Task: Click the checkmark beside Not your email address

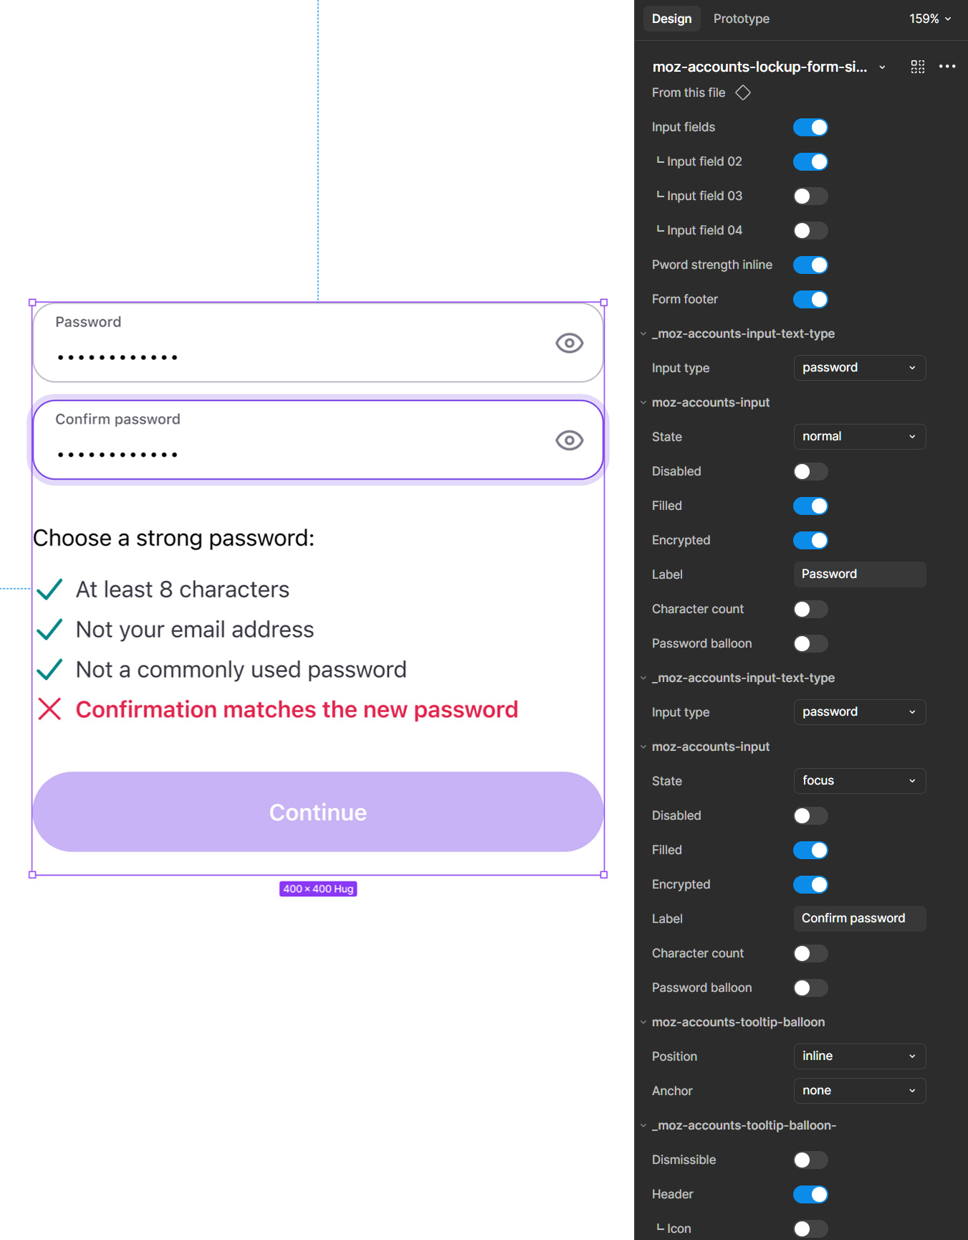Action: (x=49, y=630)
